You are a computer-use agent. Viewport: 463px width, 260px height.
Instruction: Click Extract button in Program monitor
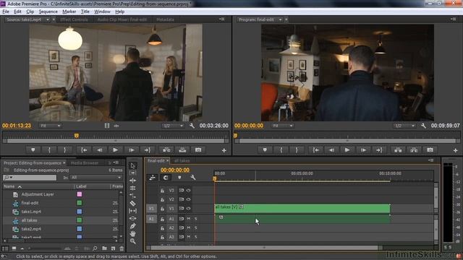click(414, 150)
